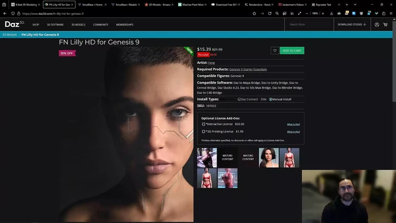Open the Download Studio dropdown
396x223 pixels.
[x=352, y=25]
